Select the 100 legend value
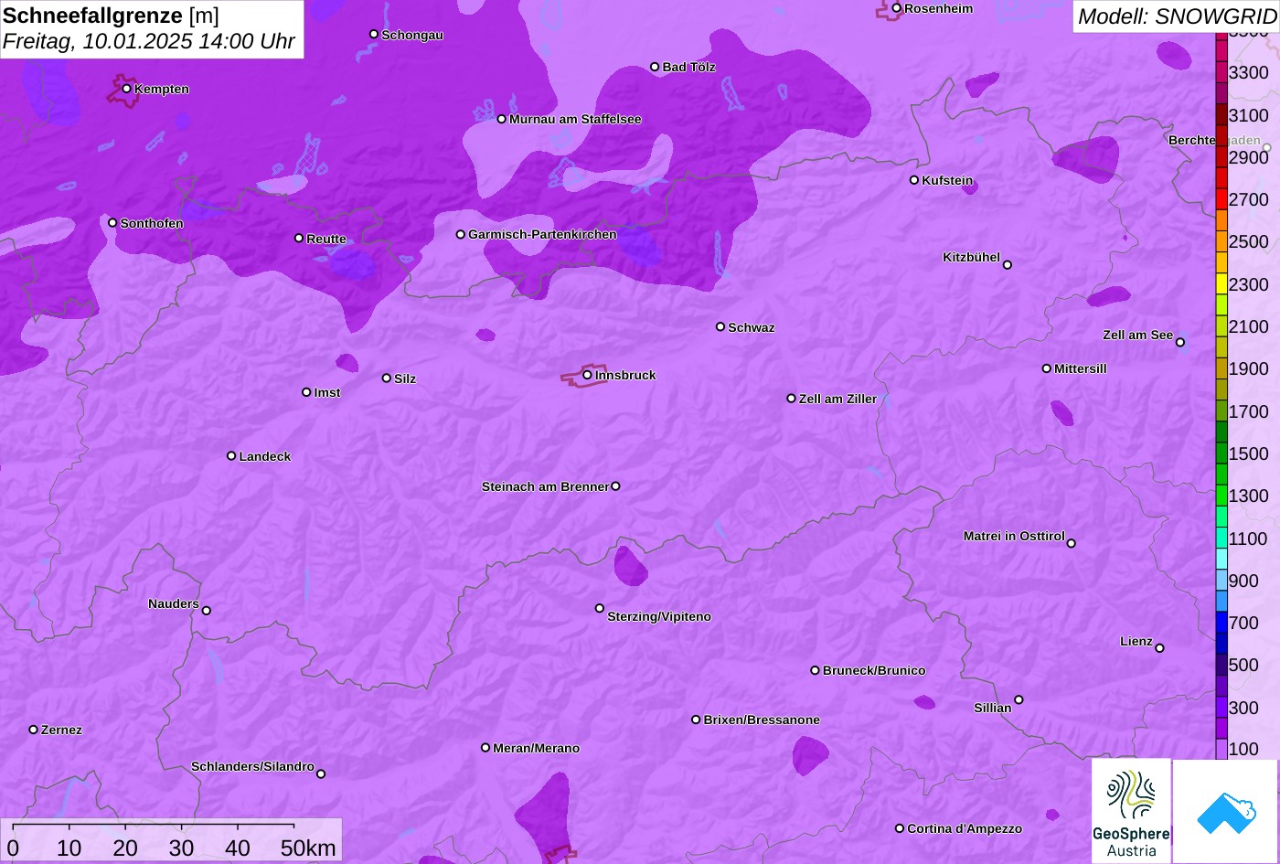Screen dimensions: 1280x864 point(1244,750)
